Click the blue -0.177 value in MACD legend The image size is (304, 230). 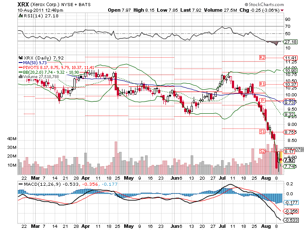click(109, 184)
